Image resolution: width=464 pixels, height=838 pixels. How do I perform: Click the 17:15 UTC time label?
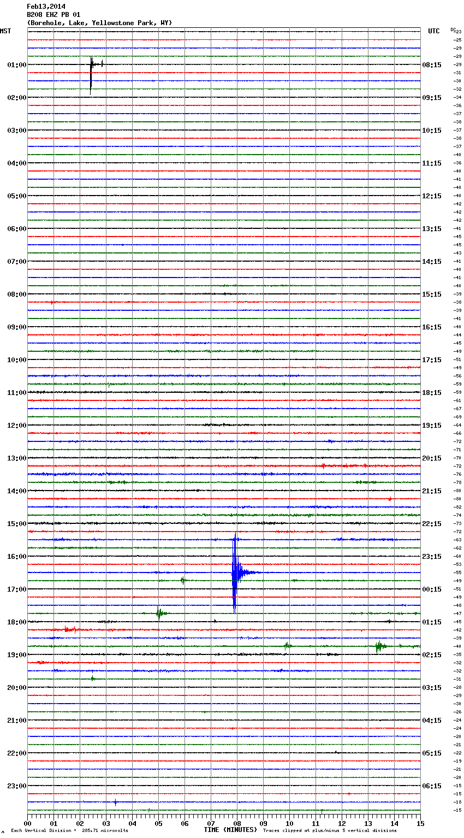pyautogui.click(x=432, y=360)
